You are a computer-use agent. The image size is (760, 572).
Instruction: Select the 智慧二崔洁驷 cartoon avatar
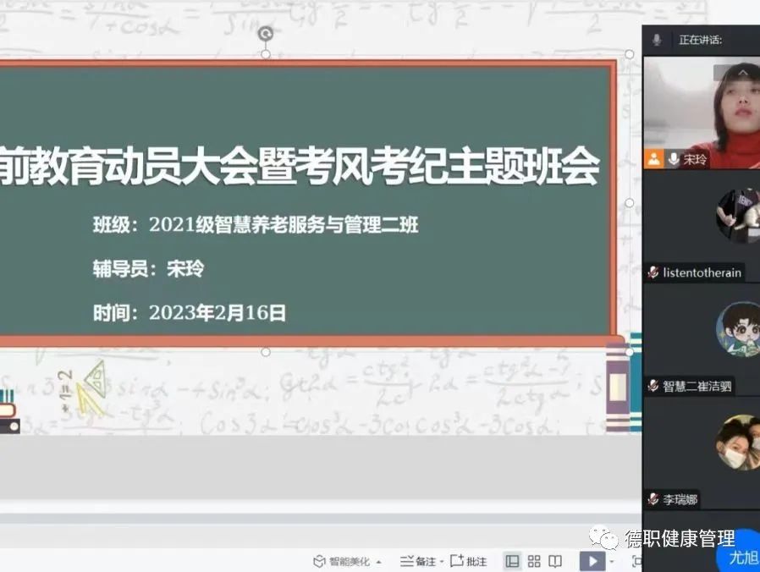tap(737, 329)
